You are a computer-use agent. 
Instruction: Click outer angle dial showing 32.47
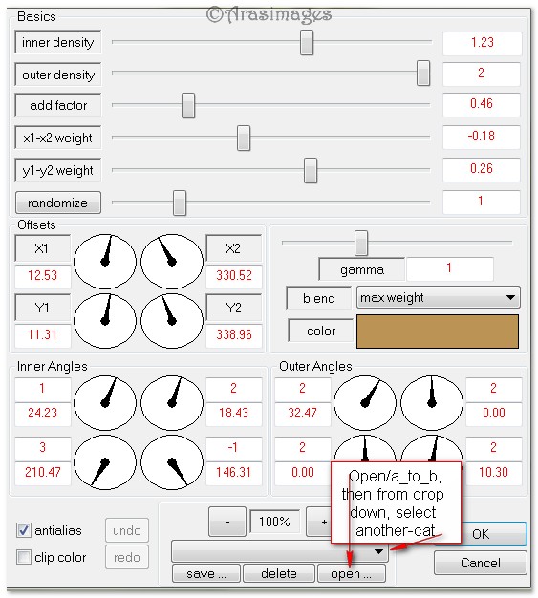(365, 403)
